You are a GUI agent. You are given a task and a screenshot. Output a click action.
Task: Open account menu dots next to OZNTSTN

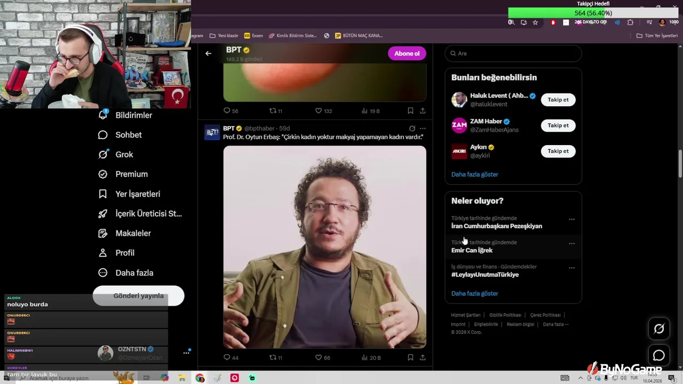[x=186, y=353]
